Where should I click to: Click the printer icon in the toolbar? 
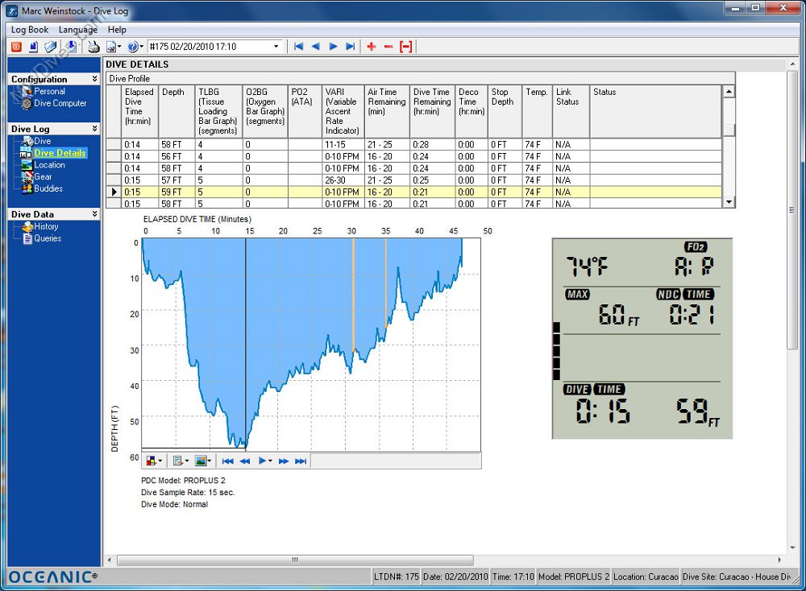(x=93, y=47)
